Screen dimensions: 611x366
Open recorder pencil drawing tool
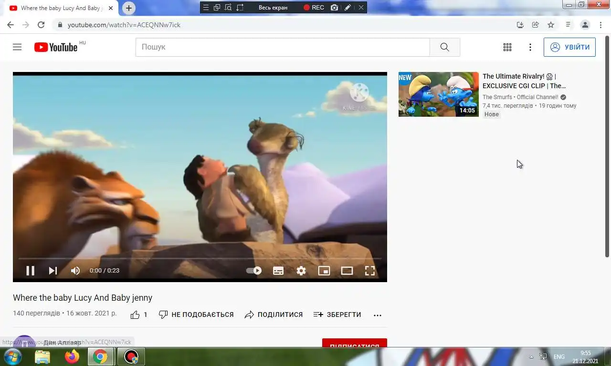pos(348,8)
